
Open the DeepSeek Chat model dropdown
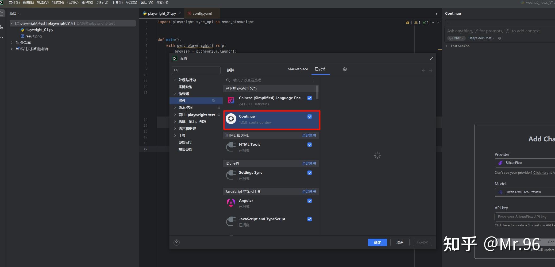pos(481,38)
